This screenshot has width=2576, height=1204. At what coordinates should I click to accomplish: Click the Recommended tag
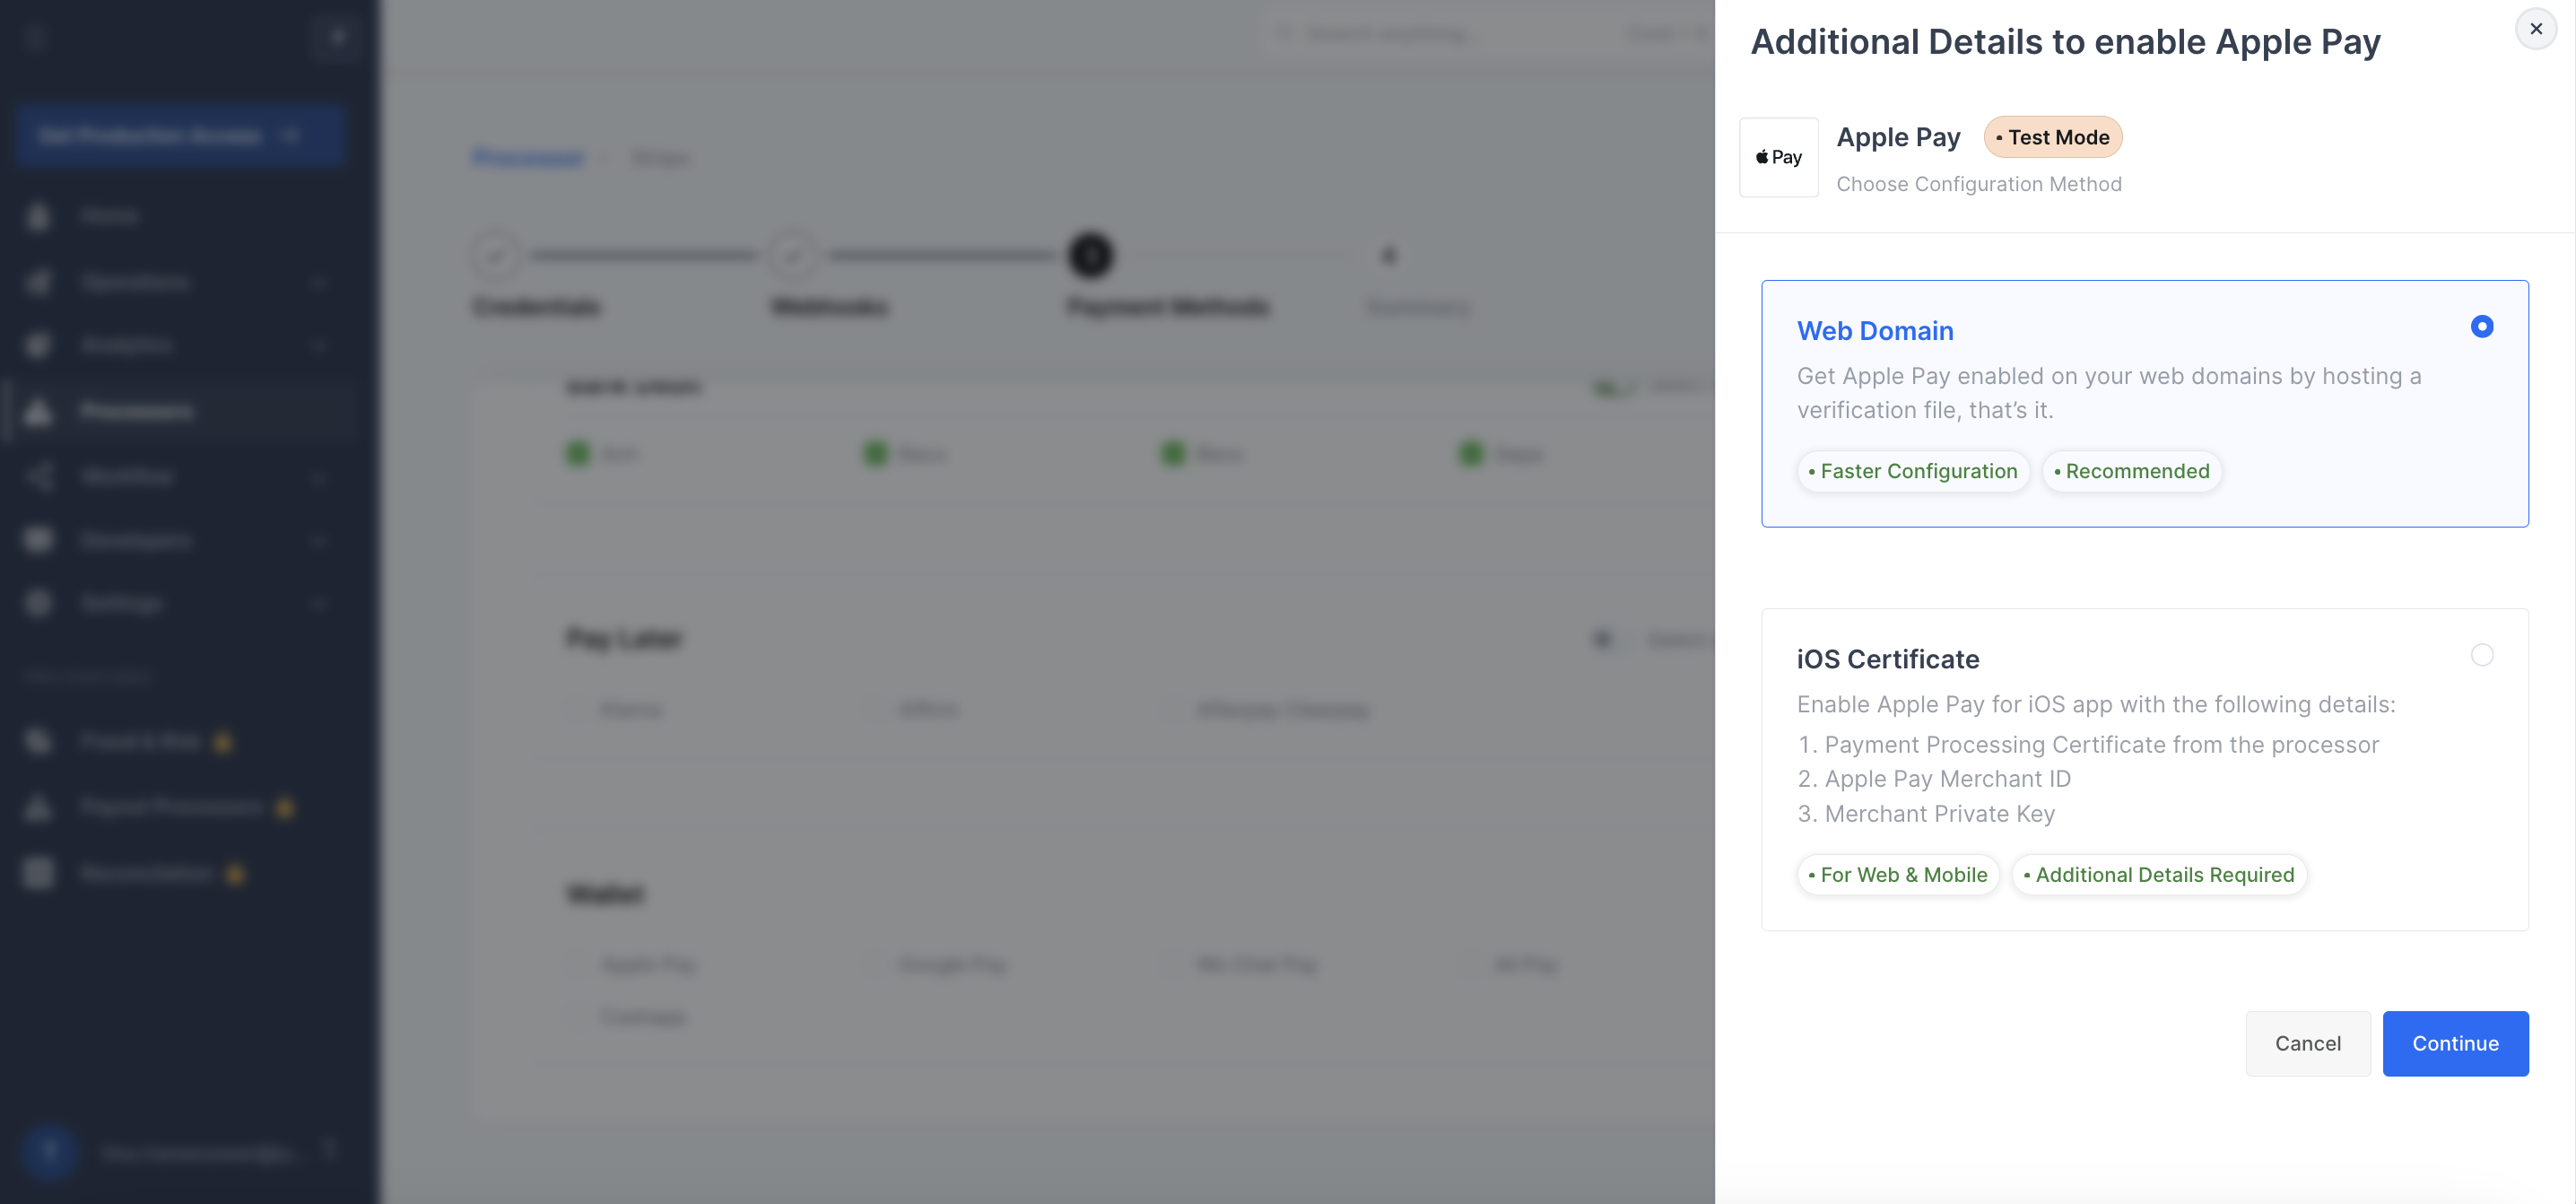[x=2131, y=471]
